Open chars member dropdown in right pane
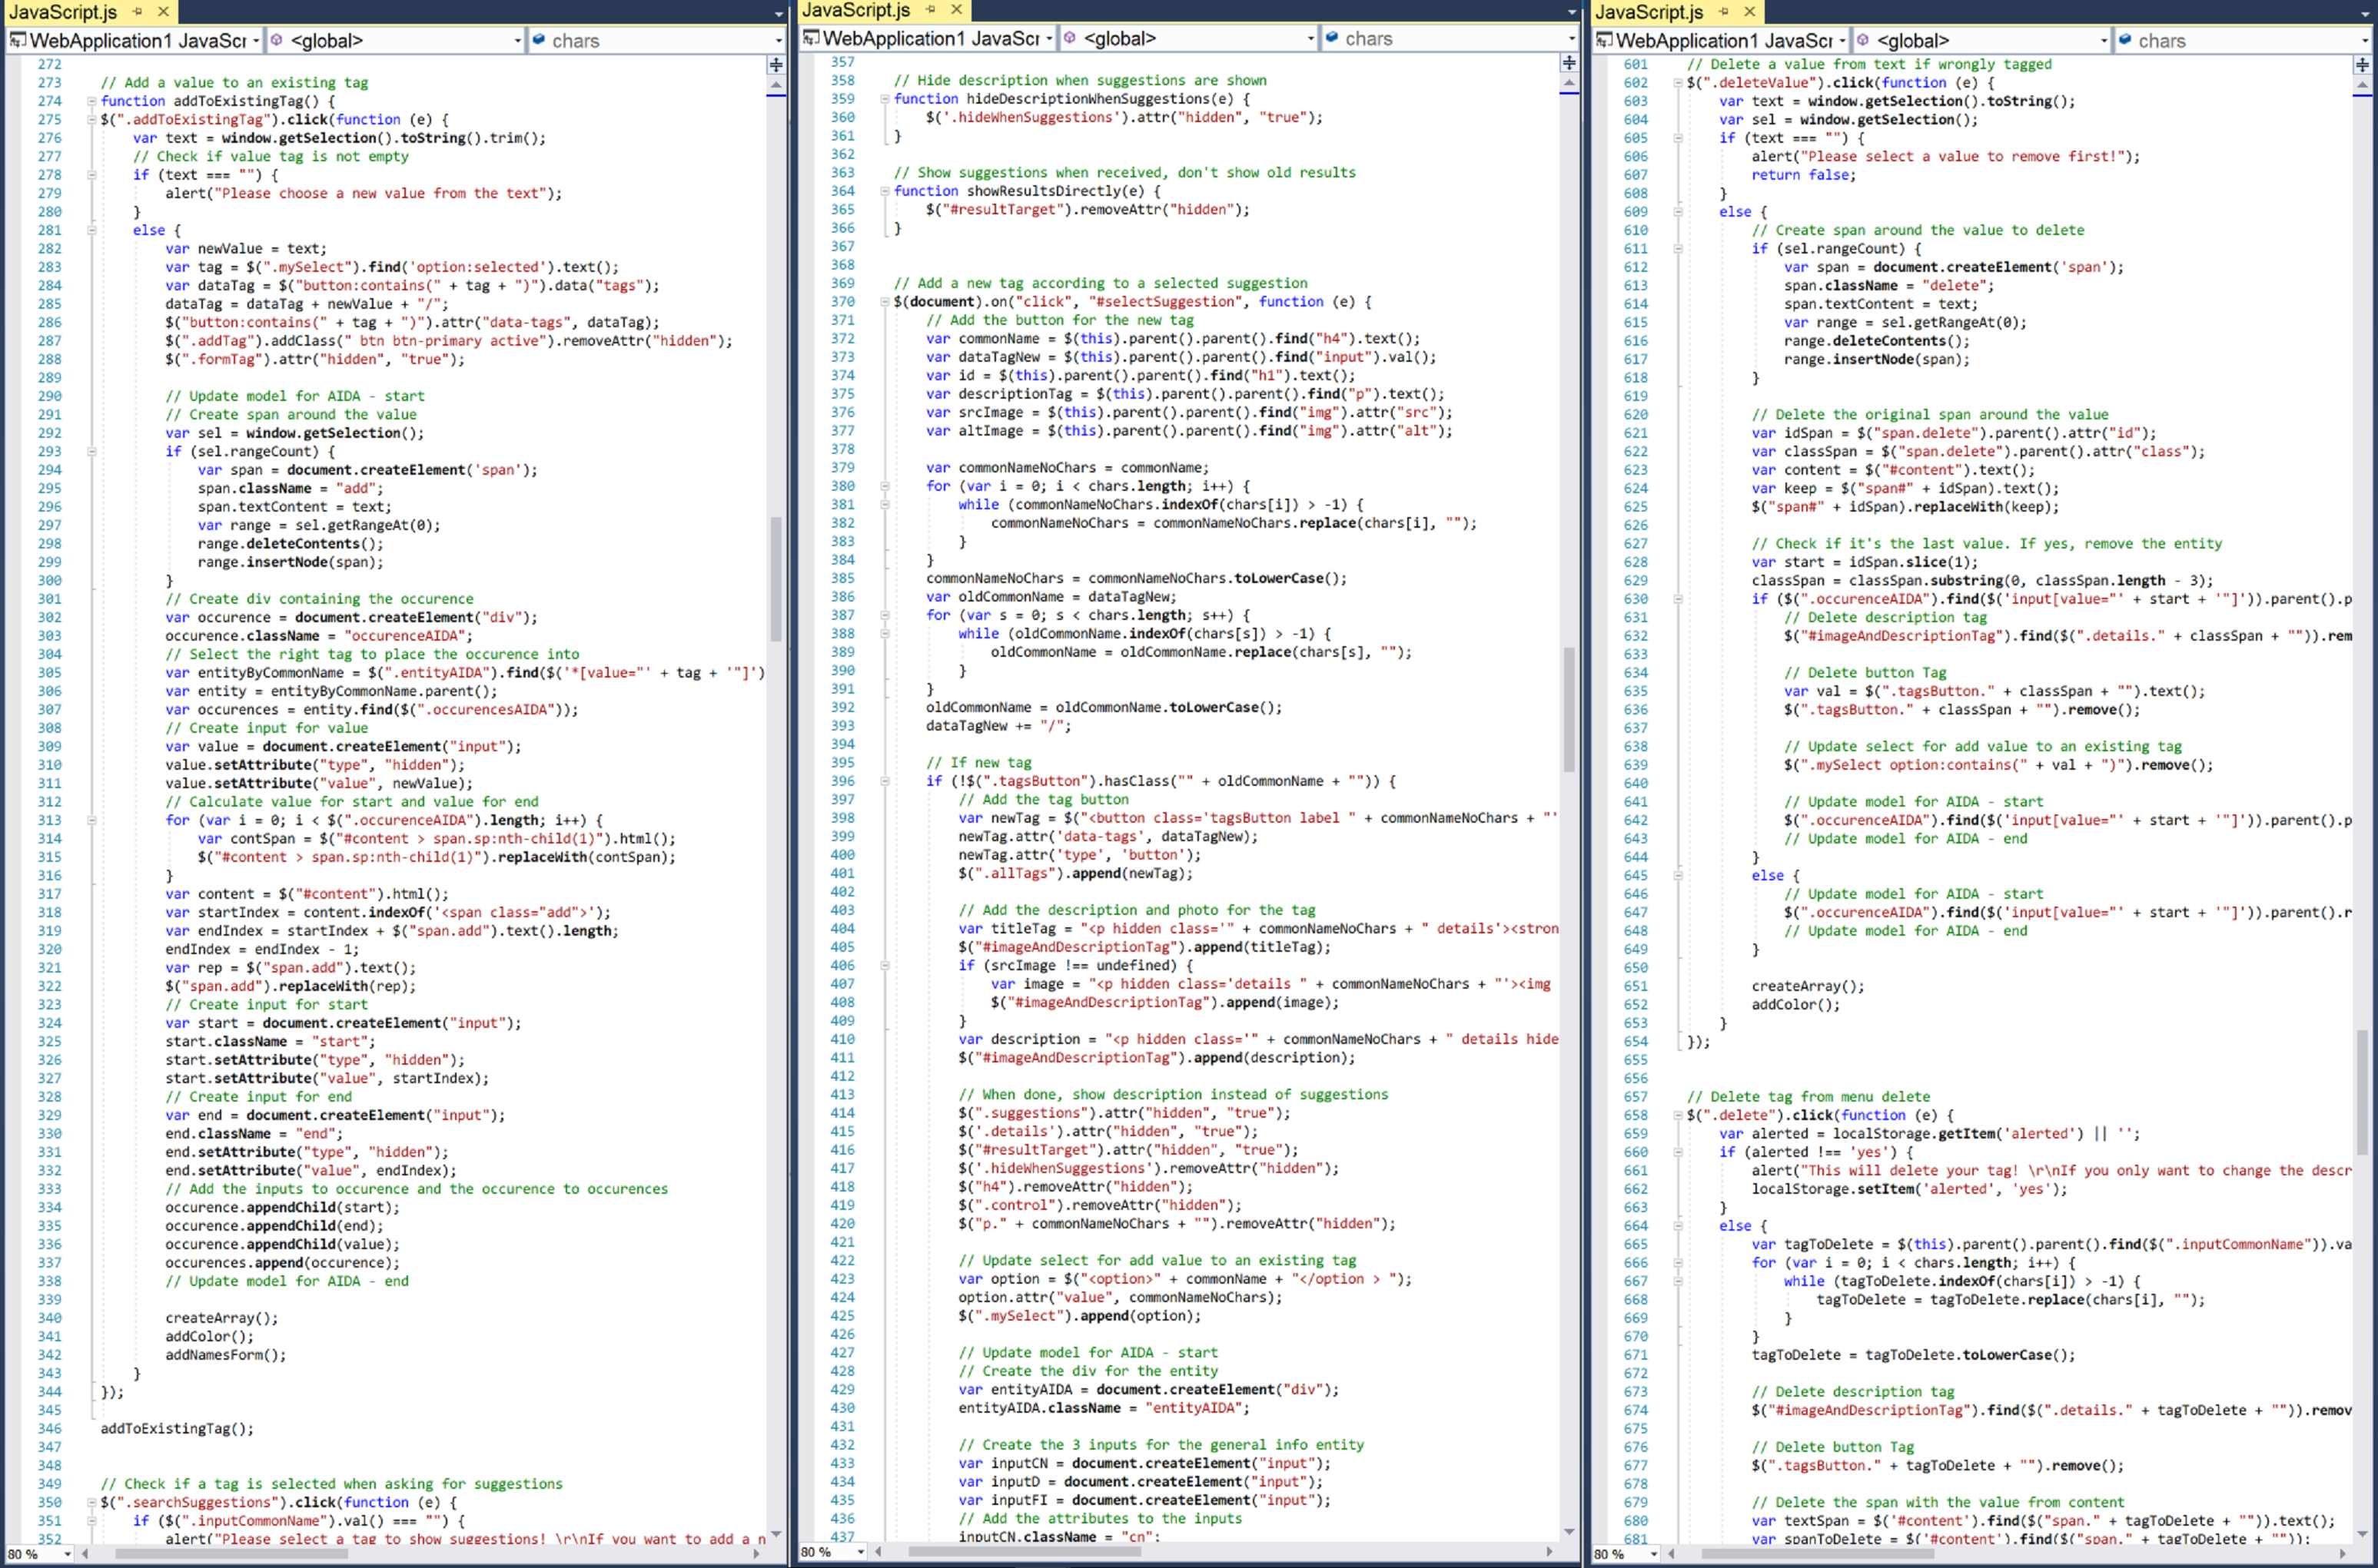Screen dimensions: 2378x1568 click(x=2365, y=41)
